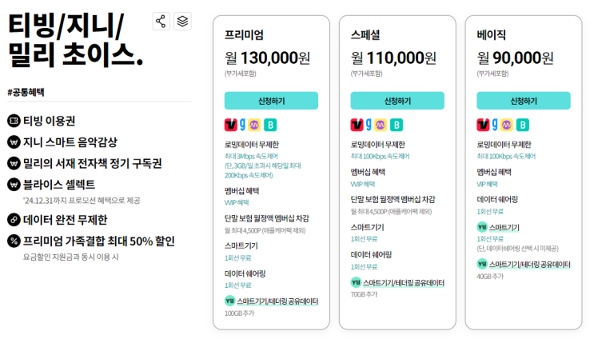Screen dimensions: 594x351
Task: Select the 프리미엄 plan title
Action: tap(244, 34)
